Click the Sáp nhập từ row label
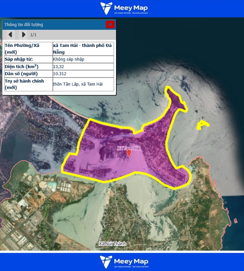244x271 pixels. pos(28,59)
